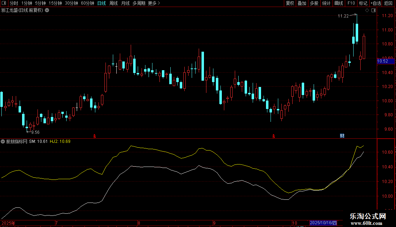Viewport: 396px width, 227px height.
Task: Click the blue 财 financial marker icon
Action: pos(342,136)
